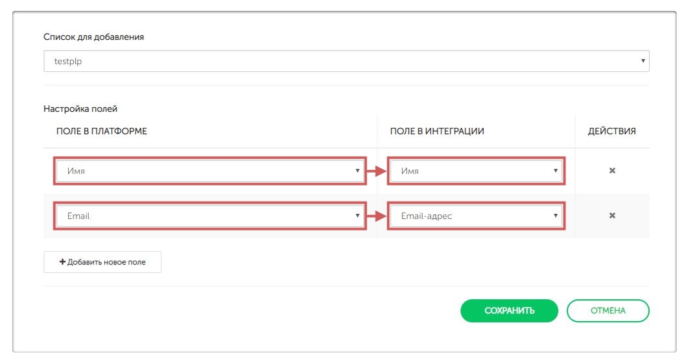Remove the Имя field mapping row

pos(612,171)
